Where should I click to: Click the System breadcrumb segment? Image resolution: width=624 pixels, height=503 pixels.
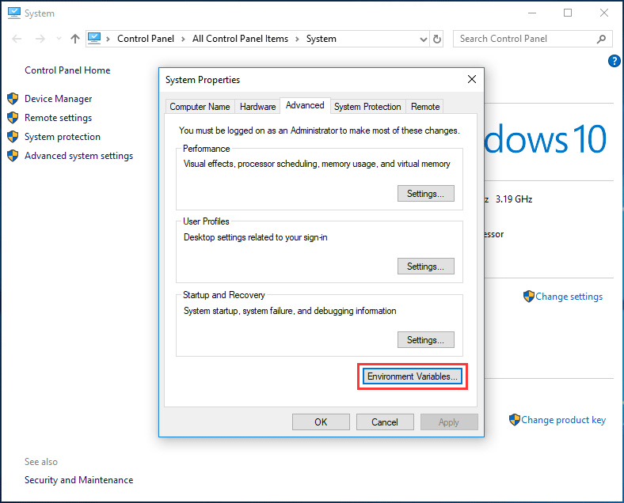(322, 39)
